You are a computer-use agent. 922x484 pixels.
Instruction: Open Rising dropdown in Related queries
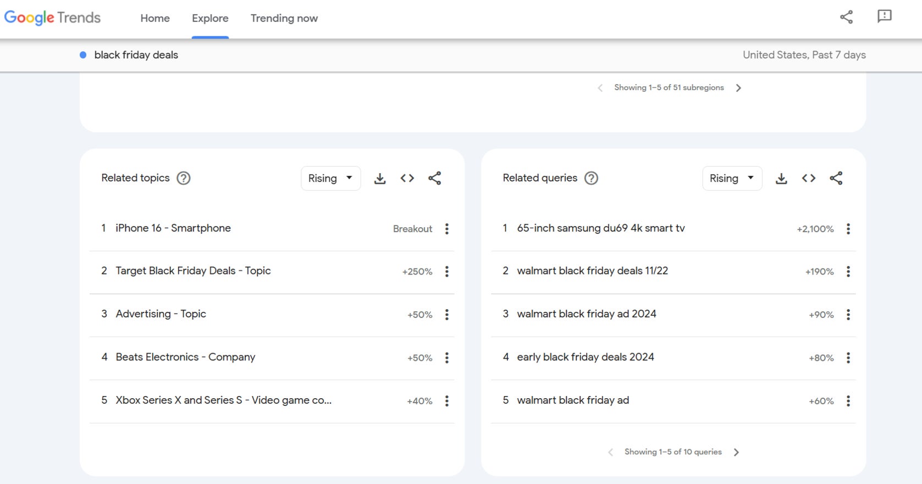click(732, 178)
